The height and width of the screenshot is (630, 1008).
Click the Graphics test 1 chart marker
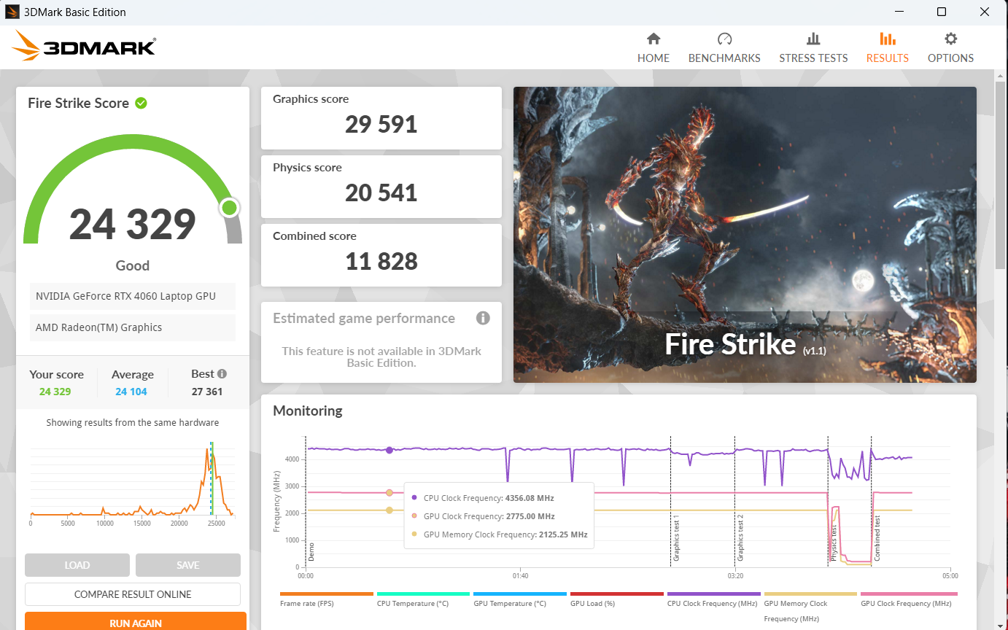[676, 537]
